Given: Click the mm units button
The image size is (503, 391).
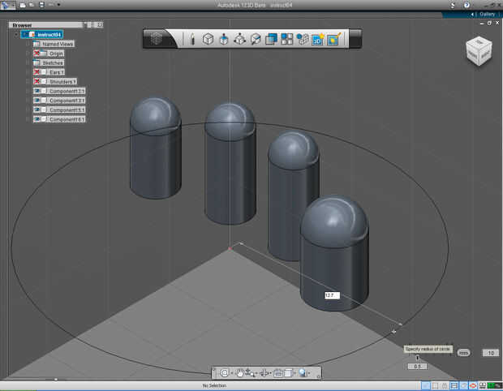Looking at the screenshot, I should tap(463, 353).
